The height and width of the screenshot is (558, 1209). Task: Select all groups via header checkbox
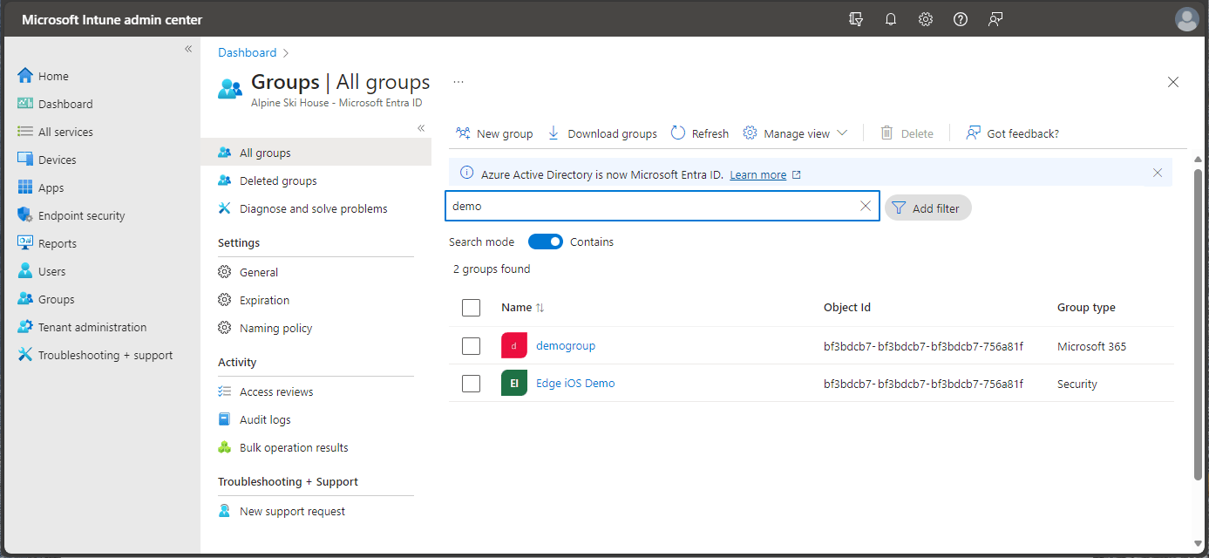(471, 307)
